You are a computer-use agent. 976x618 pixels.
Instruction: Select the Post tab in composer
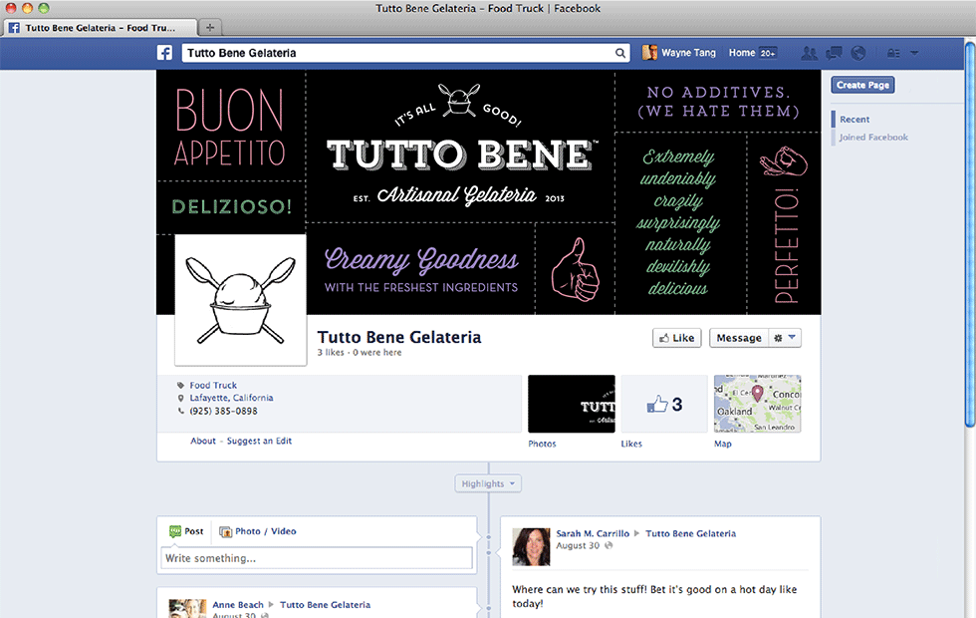(x=186, y=531)
